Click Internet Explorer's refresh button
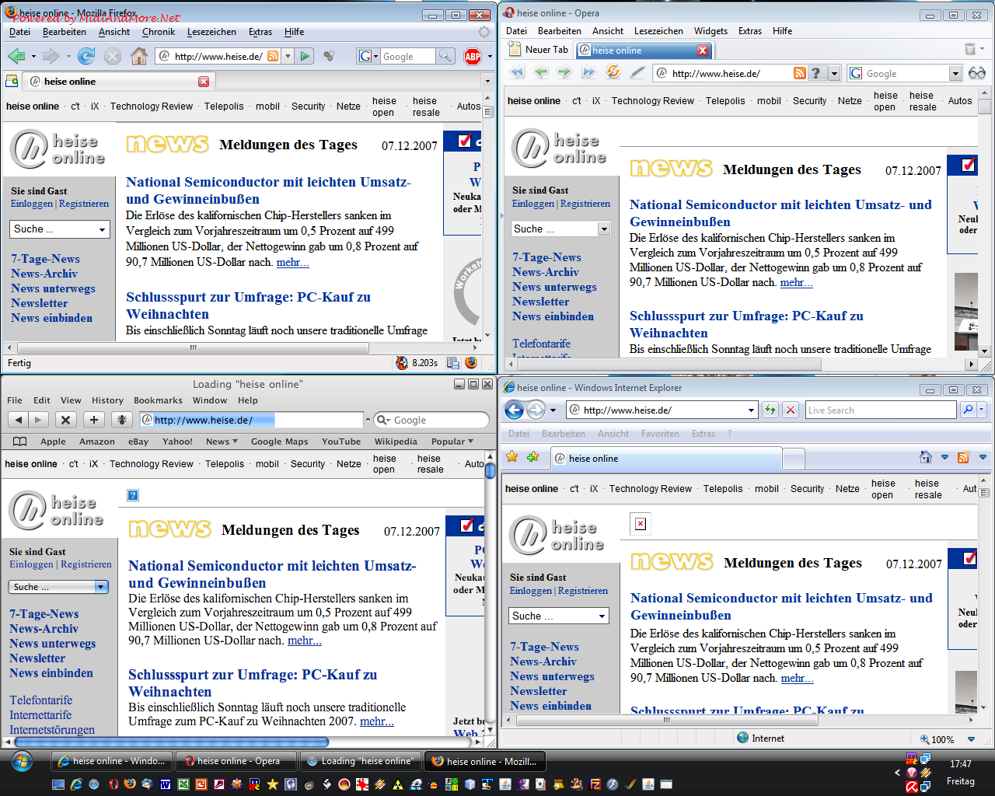This screenshot has width=995, height=796. coord(770,410)
